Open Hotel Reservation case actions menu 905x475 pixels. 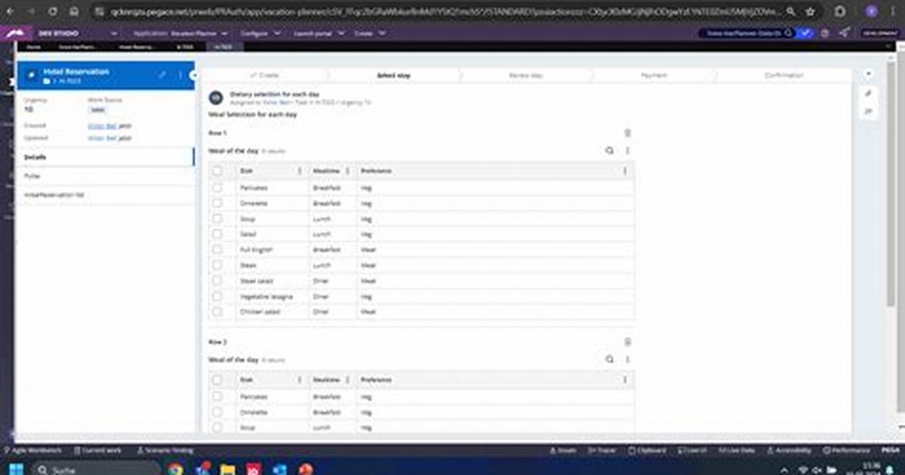(179, 75)
